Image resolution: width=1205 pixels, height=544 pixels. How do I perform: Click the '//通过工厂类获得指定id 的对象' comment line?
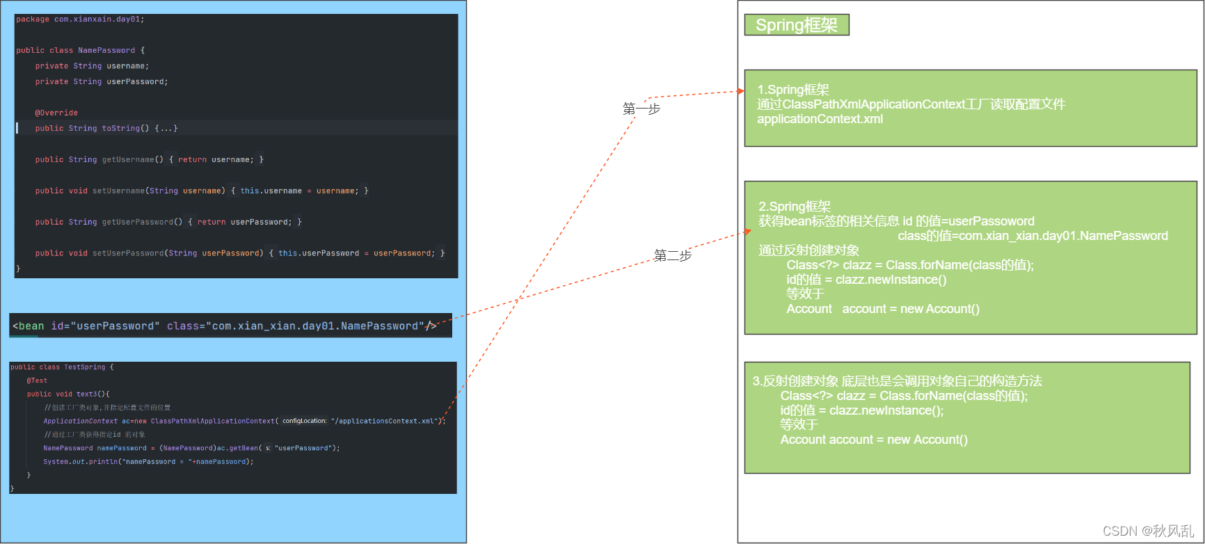coord(95,435)
